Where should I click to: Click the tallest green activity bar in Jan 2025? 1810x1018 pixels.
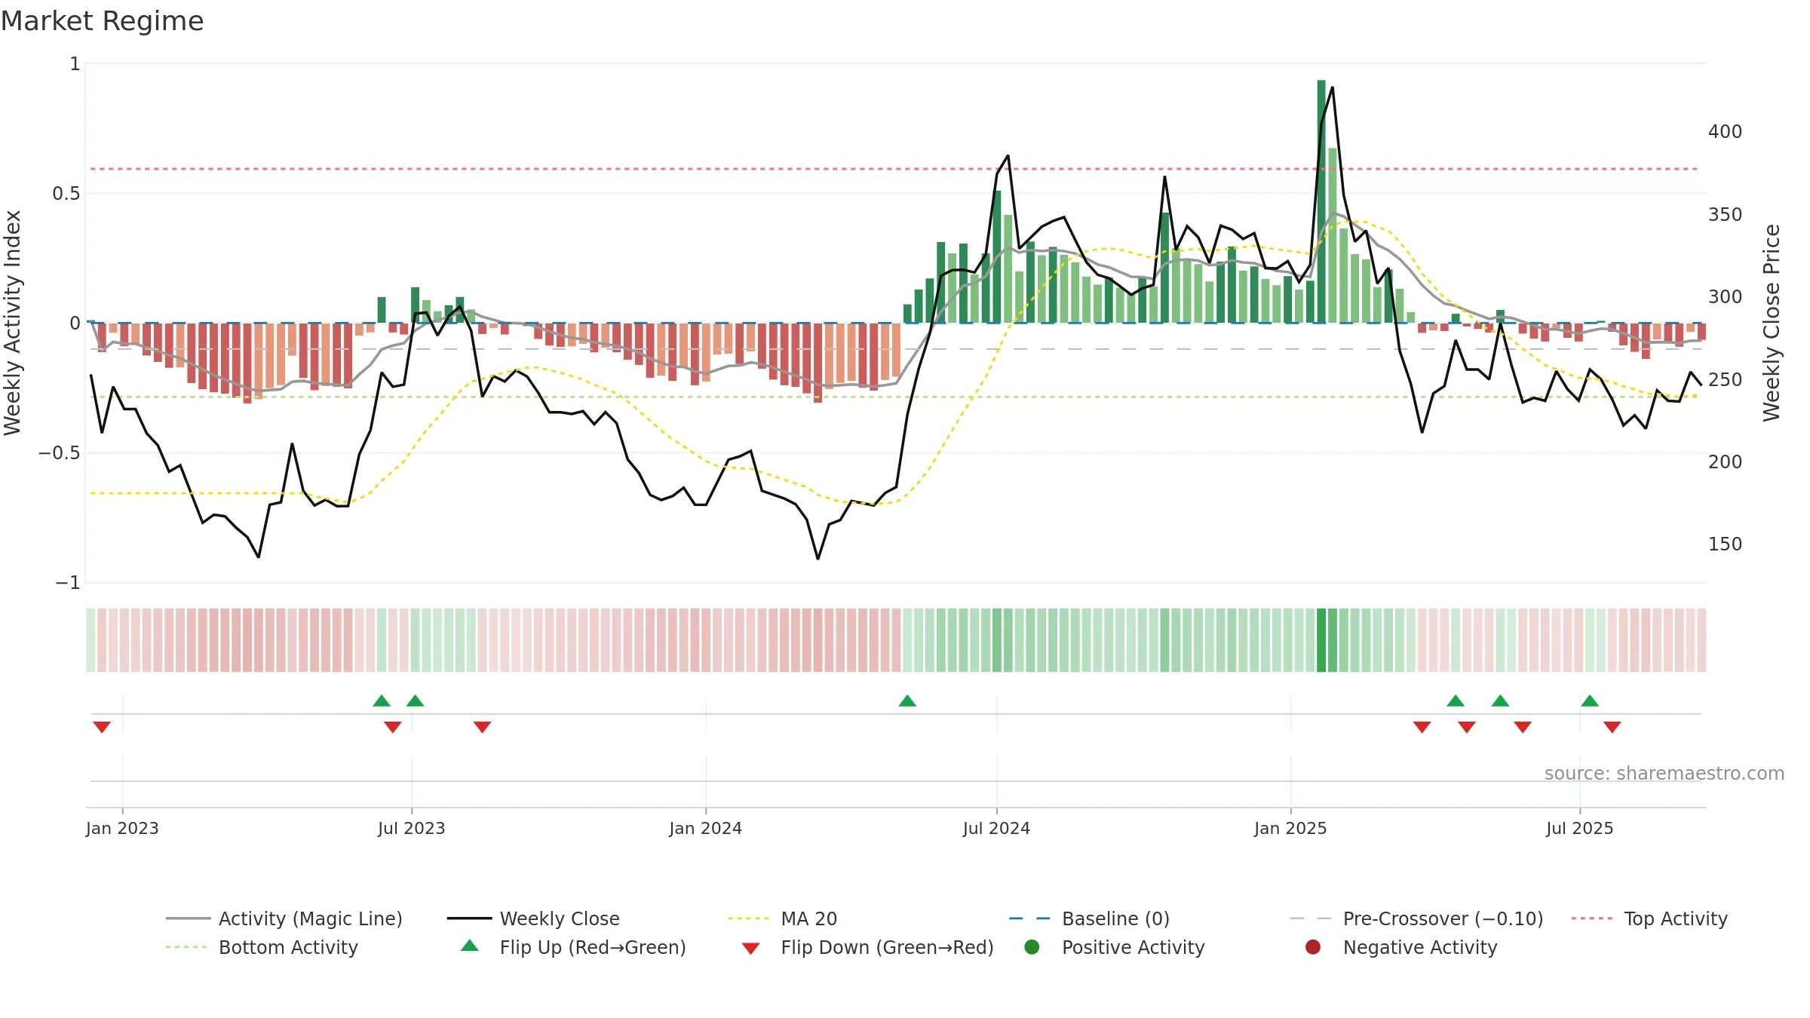click(x=1321, y=201)
